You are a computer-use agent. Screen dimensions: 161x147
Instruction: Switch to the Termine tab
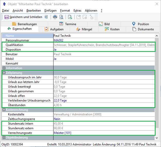tap(68, 24)
